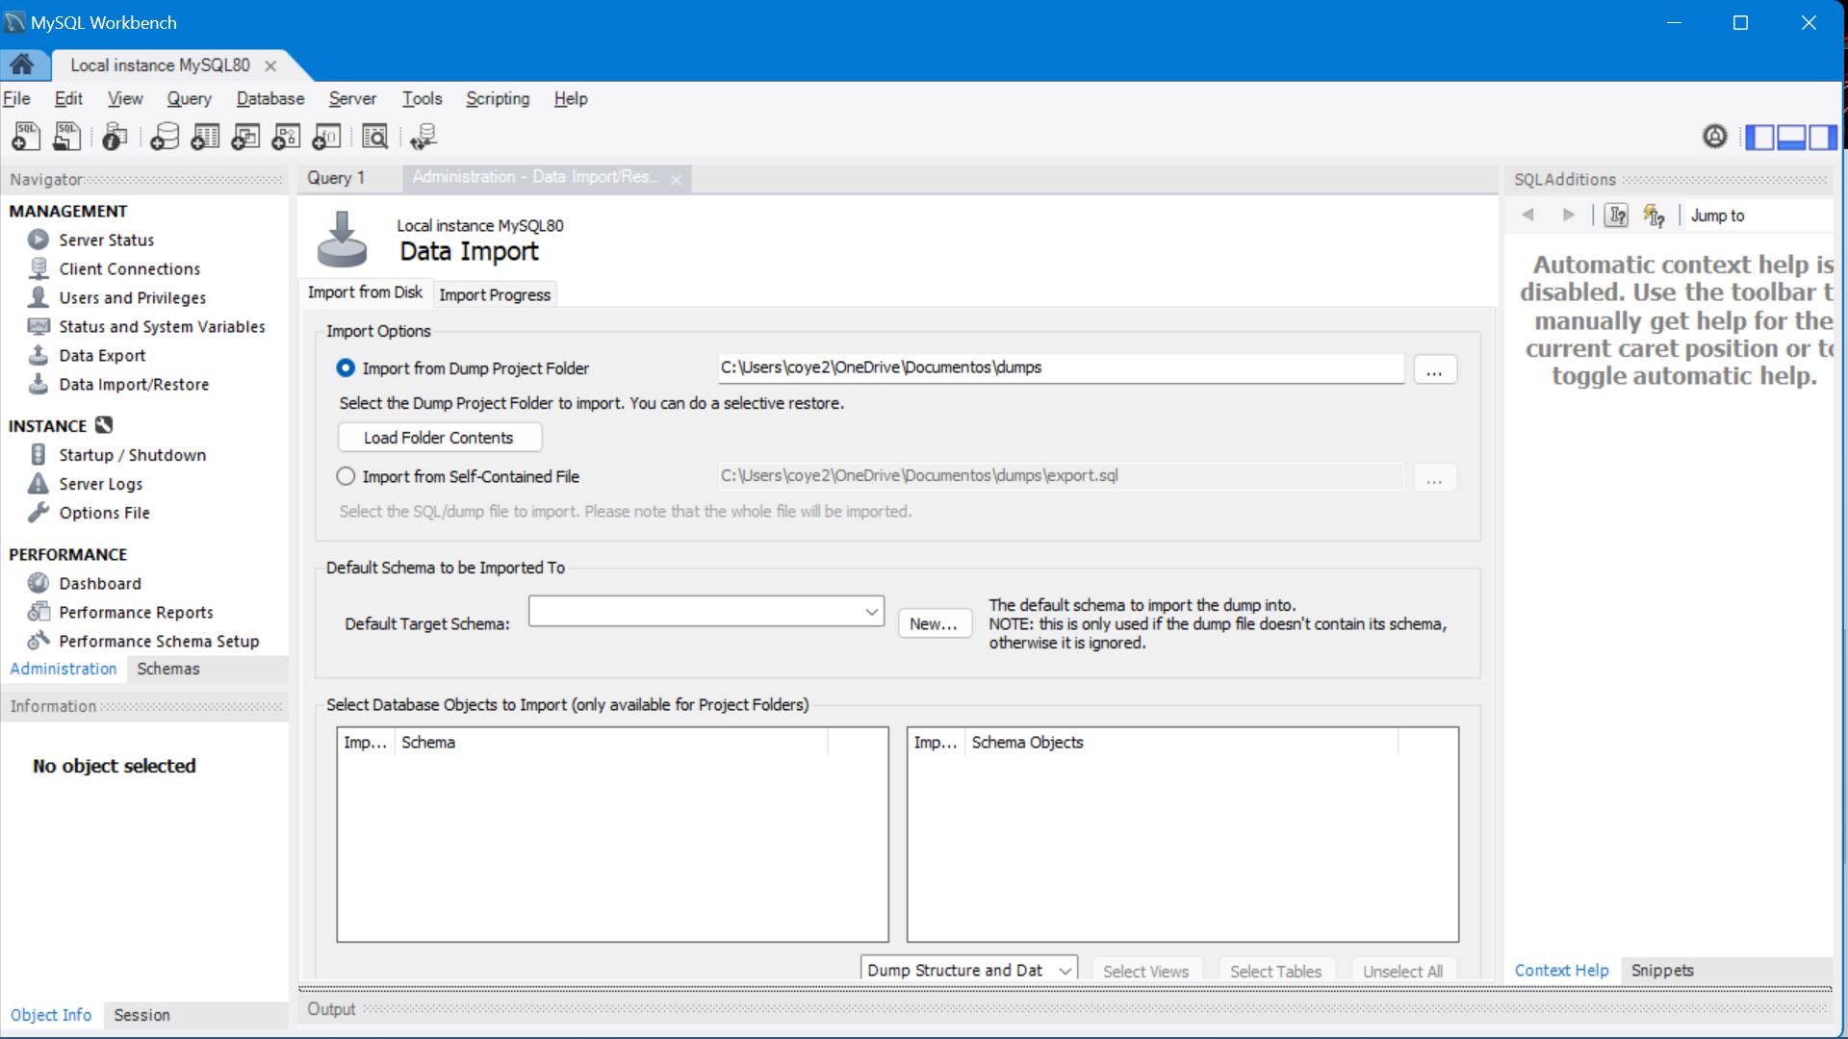
Task: Click the Default Target Schema input field
Action: click(x=705, y=612)
